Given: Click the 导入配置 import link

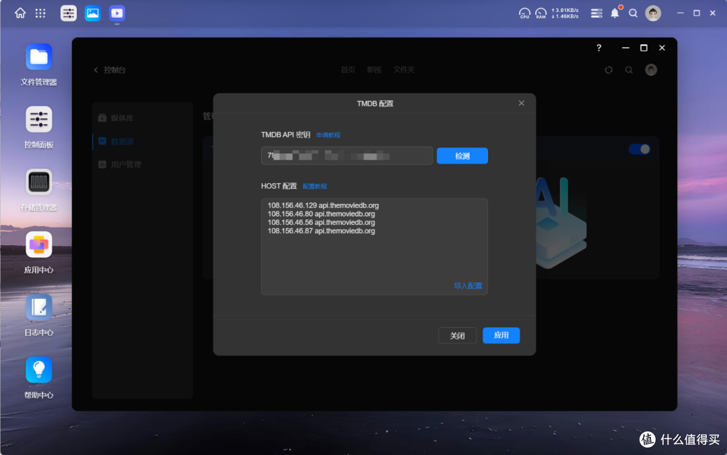Looking at the screenshot, I should pos(468,285).
